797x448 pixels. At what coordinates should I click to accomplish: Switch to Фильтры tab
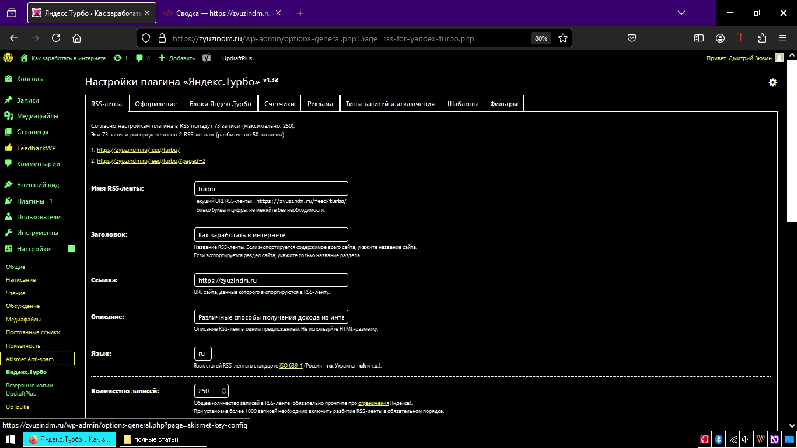504,103
